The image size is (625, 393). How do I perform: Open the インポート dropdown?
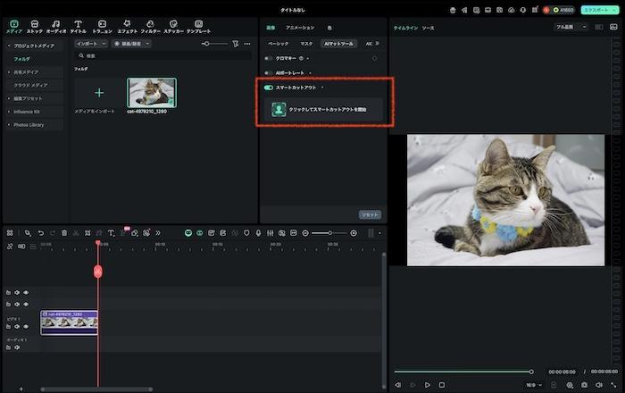[x=91, y=43]
